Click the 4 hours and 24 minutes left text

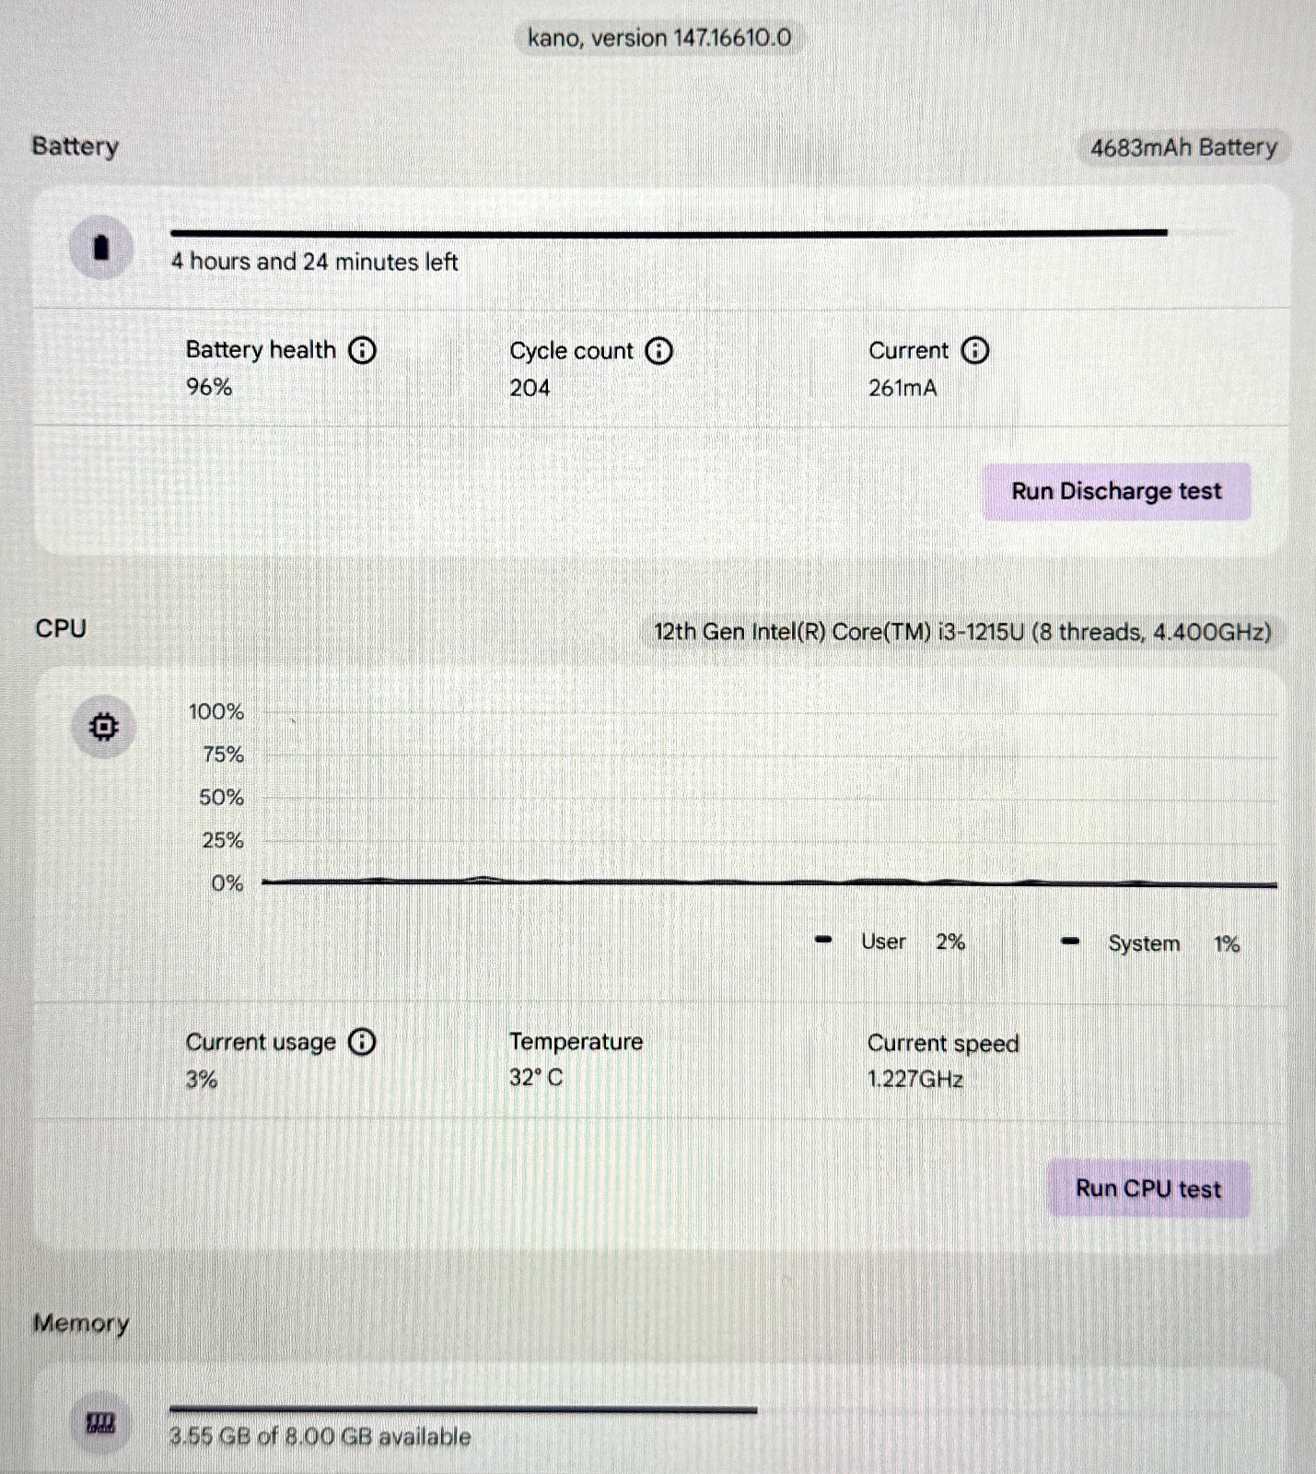click(314, 263)
